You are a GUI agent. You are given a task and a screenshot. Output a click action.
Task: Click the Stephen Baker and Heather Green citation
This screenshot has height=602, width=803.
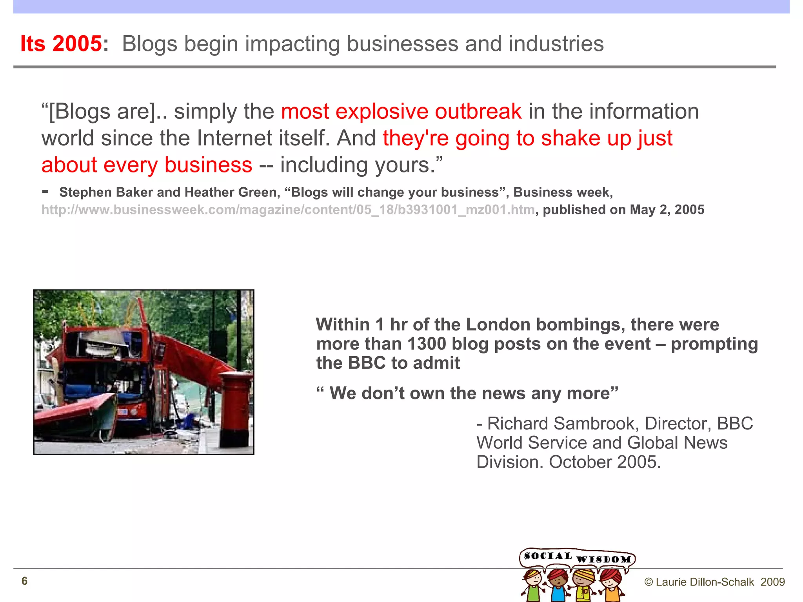click(x=336, y=192)
